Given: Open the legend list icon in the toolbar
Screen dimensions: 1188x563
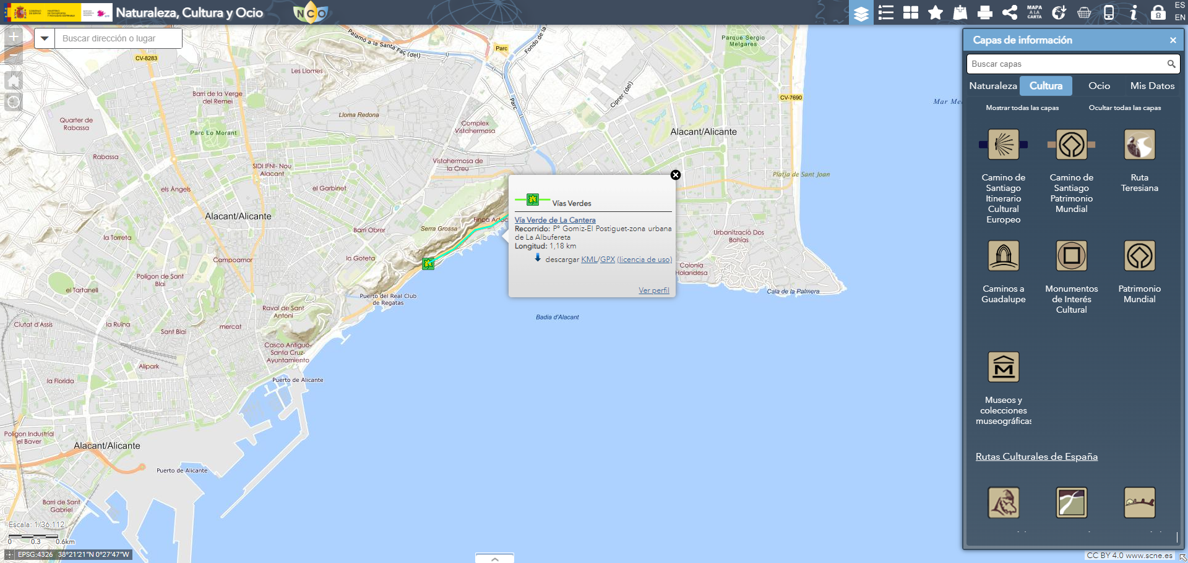Looking at the screenshot, I should point(886,12).
